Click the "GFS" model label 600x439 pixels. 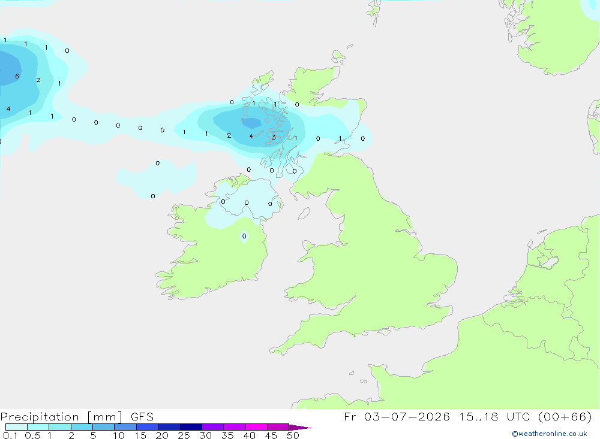[x=142, y=416]
